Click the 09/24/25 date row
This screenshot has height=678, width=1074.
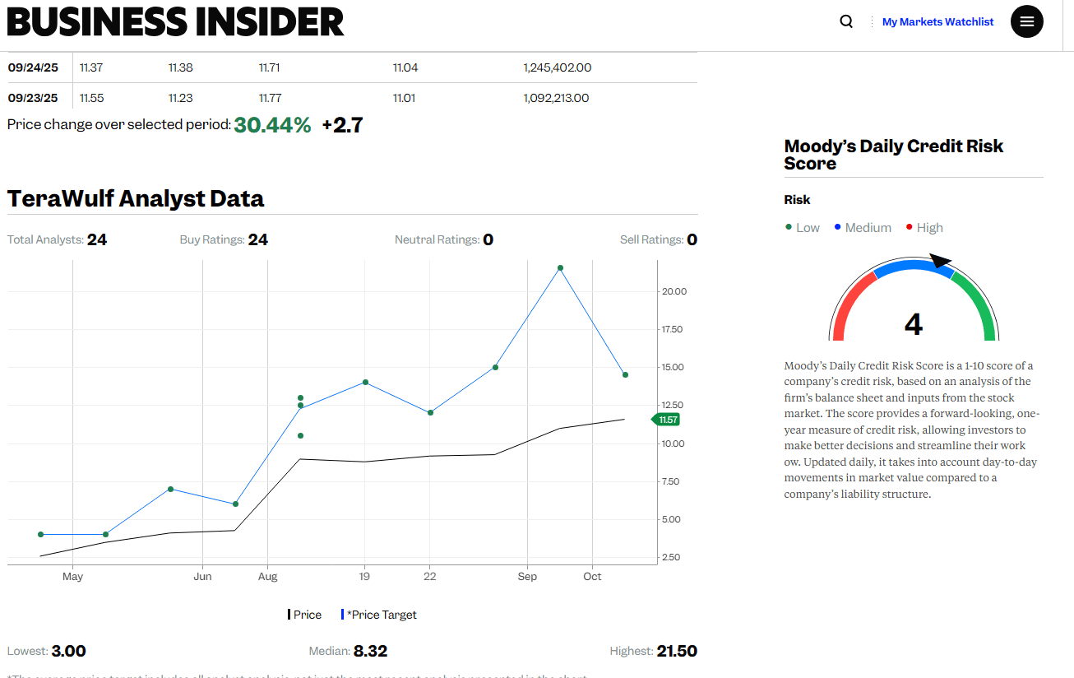click(x=33, y=67)
